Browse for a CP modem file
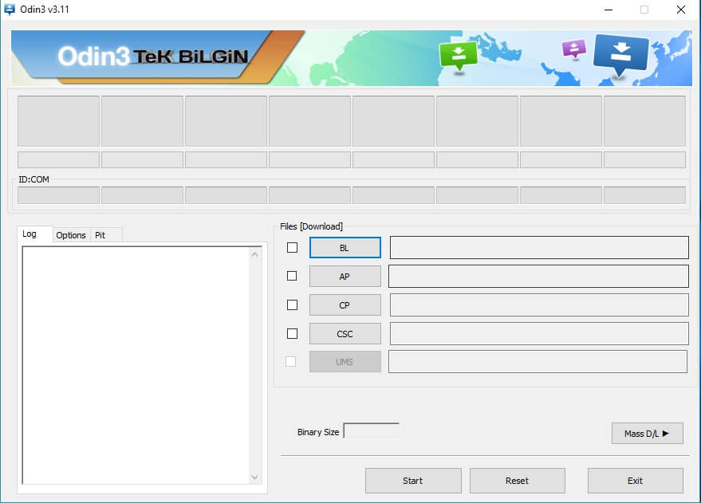Image resolution: width=701 pixels, height=503 pixels. tap(345, 305)
